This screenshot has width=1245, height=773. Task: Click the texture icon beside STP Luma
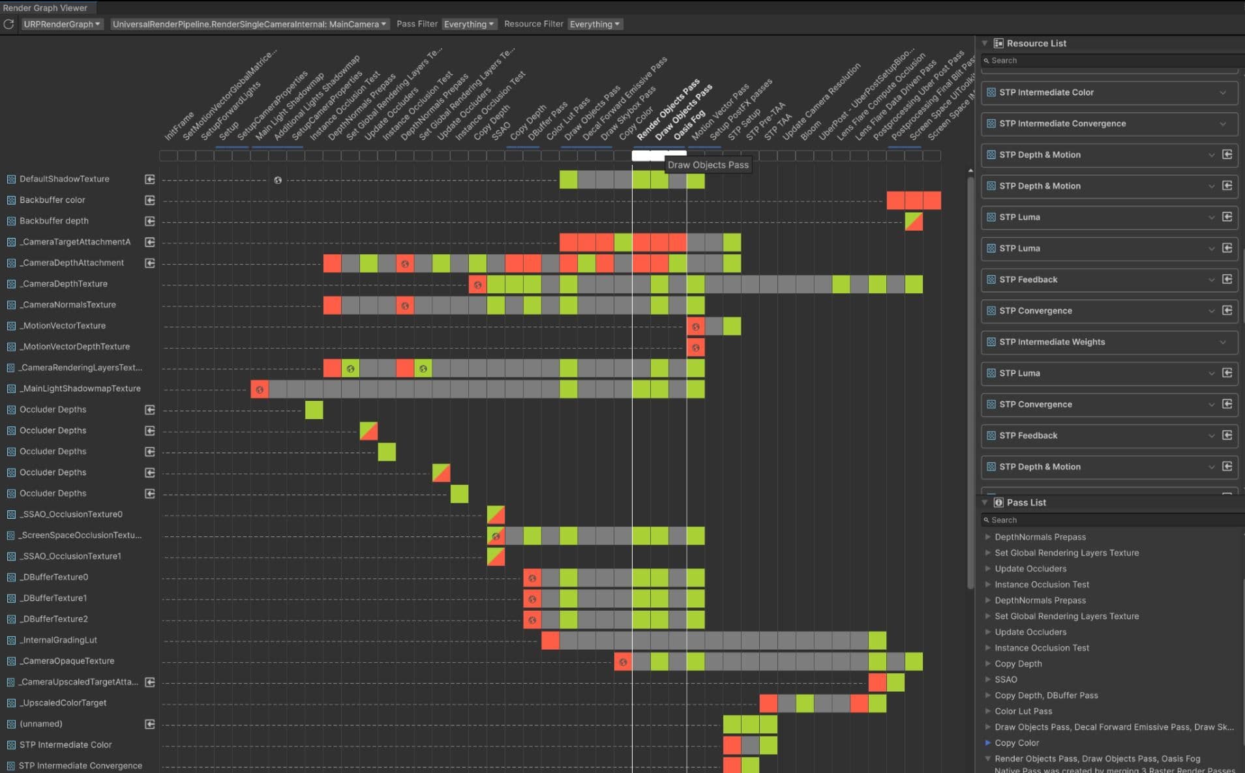pos(991,217)
